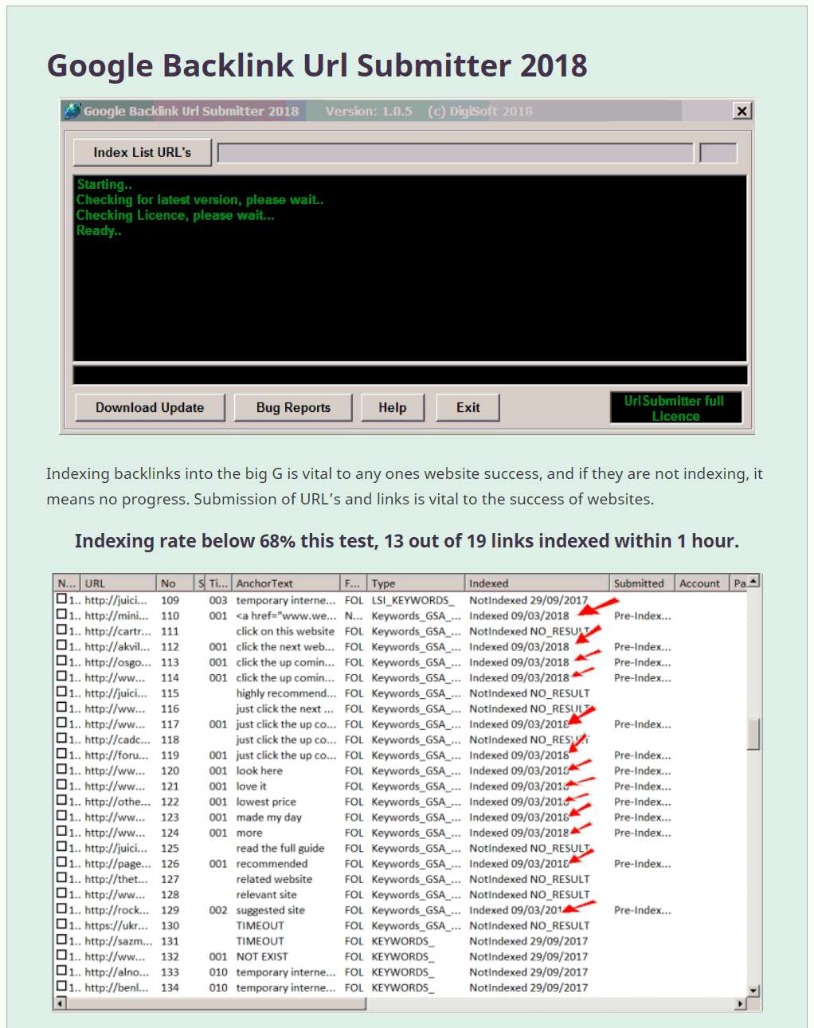The image size is (814, 1028).
Task: Click 'NotIndexed 29/09/2017' in row 109
Action: tap(528, 600)
